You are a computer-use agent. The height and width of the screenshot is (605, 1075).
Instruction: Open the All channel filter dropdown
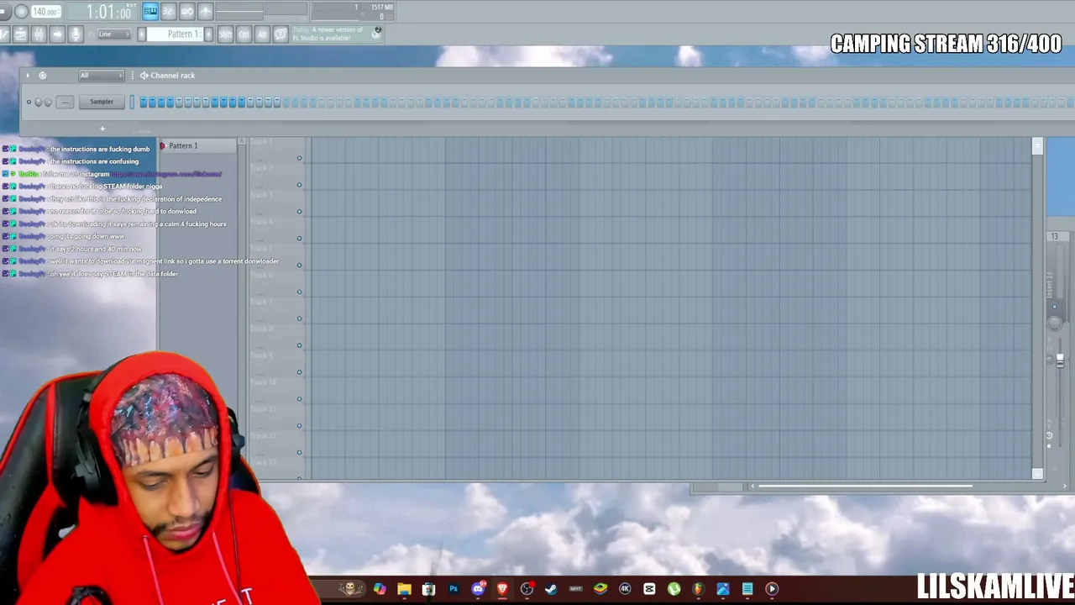pyautogui.click(x=101, y=76)
